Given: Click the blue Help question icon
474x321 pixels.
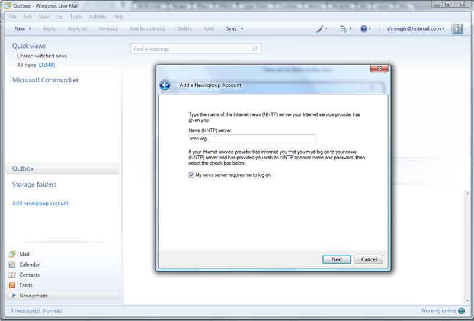Looking at the screenshot, I should [364, 28].
